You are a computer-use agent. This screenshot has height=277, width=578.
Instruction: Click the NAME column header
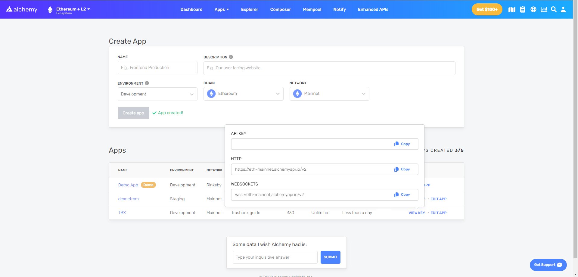click(x=123, y=170)
